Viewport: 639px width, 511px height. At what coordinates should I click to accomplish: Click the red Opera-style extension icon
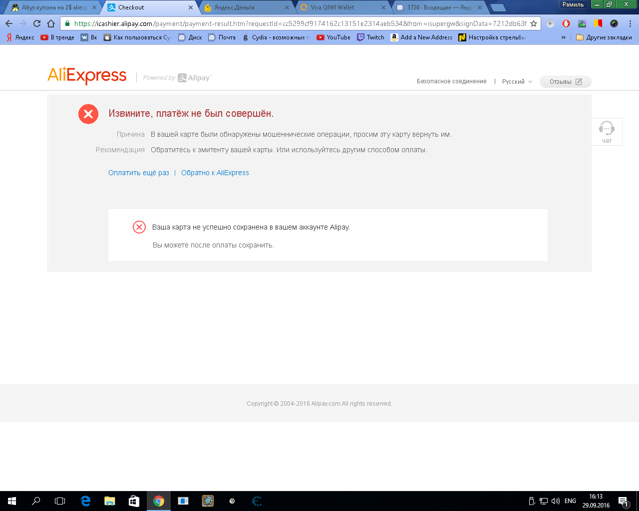tap(566, 23)
